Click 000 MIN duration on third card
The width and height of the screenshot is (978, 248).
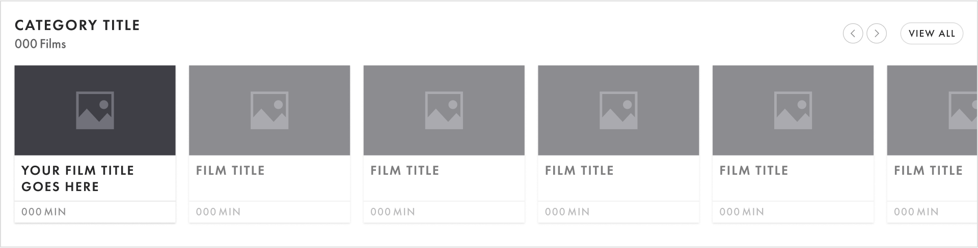coord(393,212)
